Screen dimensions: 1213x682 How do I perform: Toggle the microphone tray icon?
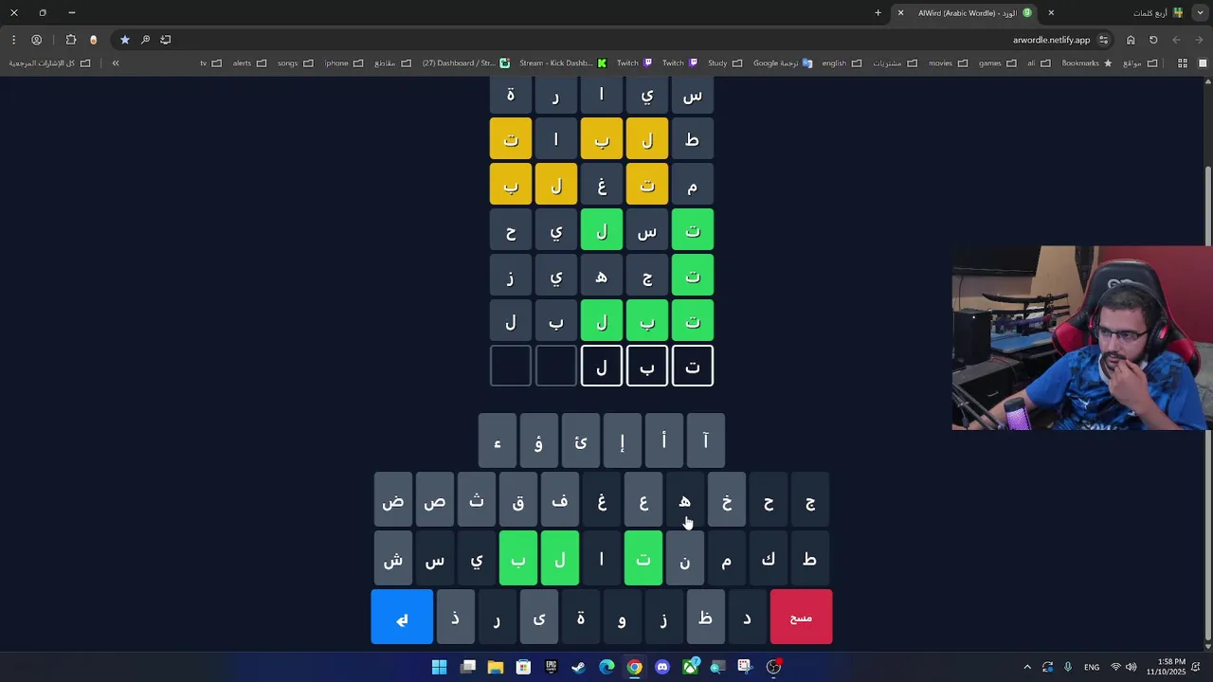(x=1068, y=667)
